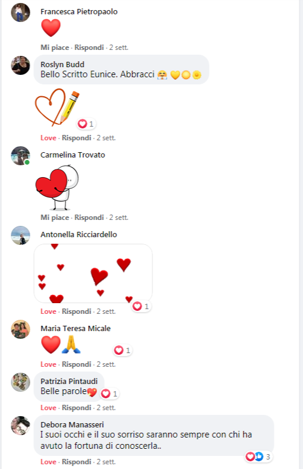Screen dimensions: 303x469
Task: Click the heart-hugging character sticker
Action: 57,187
